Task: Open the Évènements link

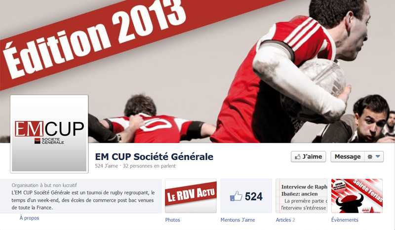Action: [x=345, y=220]
